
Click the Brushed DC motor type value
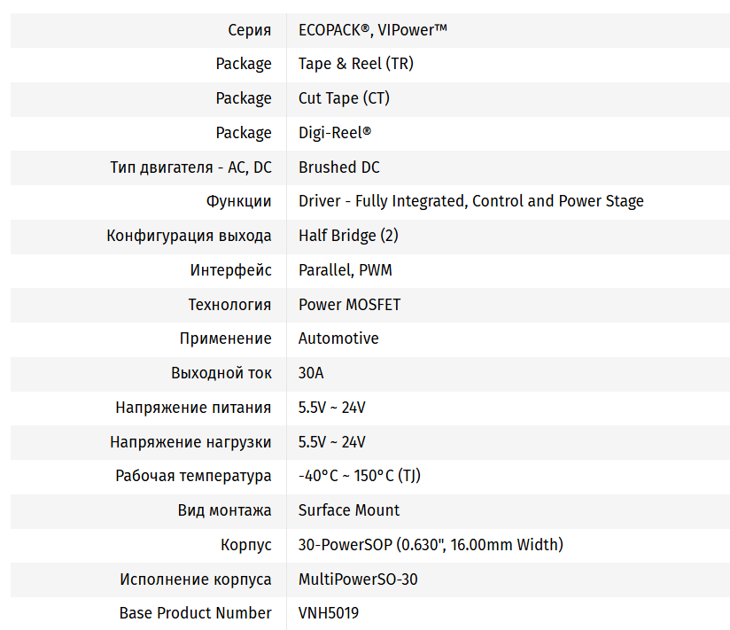[338, 167]
